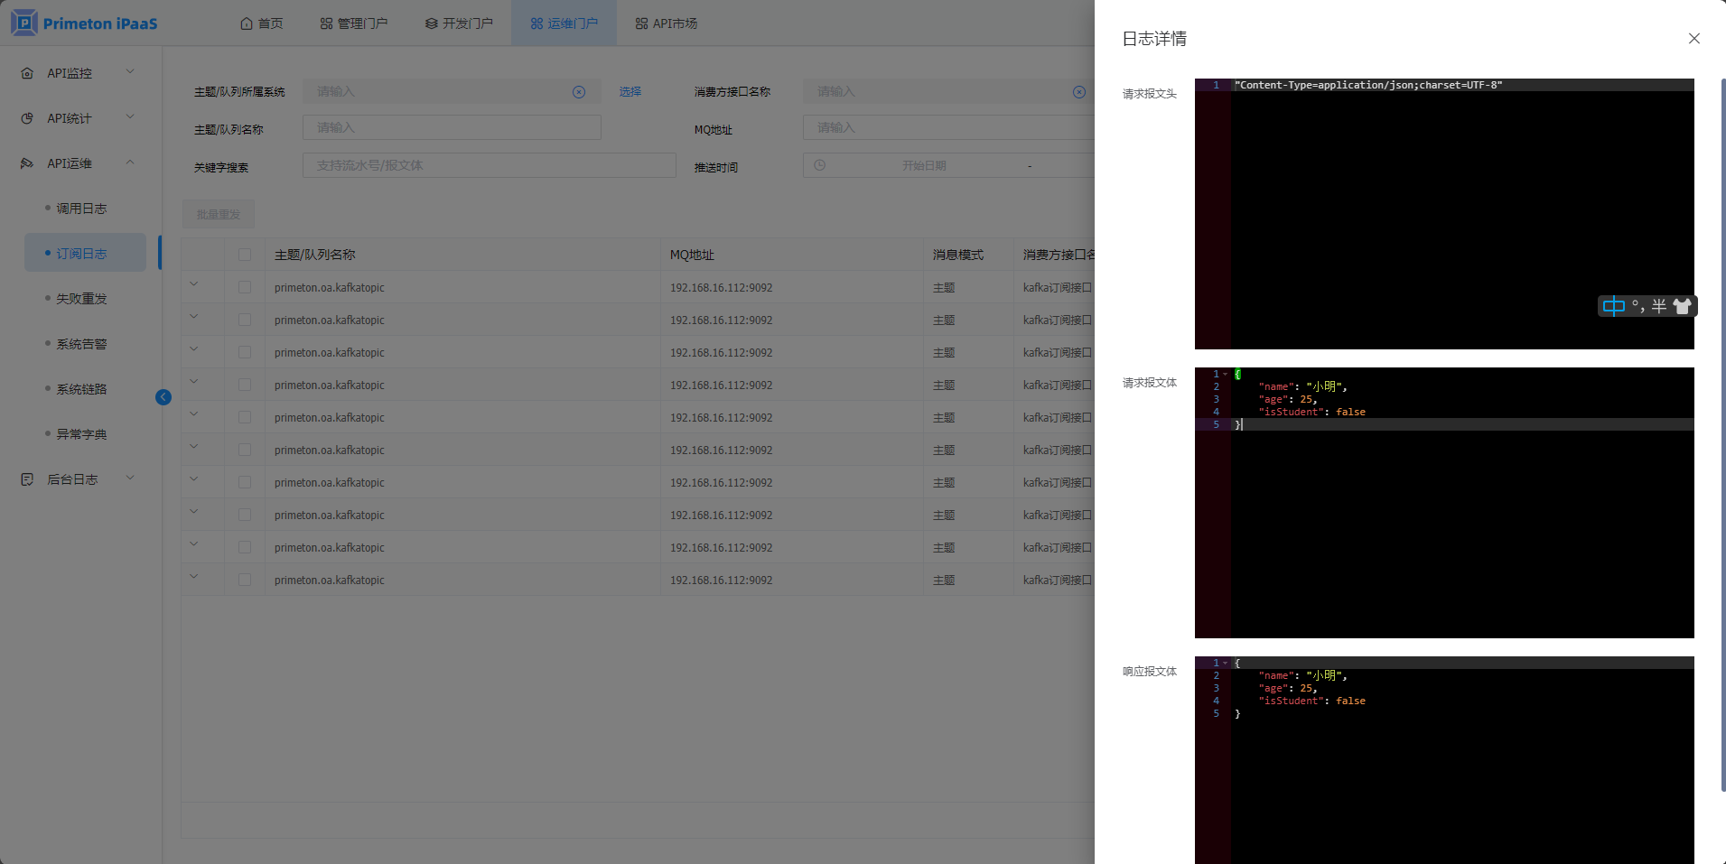This screenshot has width=1726, height=864.
Task: Select 调用日志 in the sidebar menu
Action: 81,209
